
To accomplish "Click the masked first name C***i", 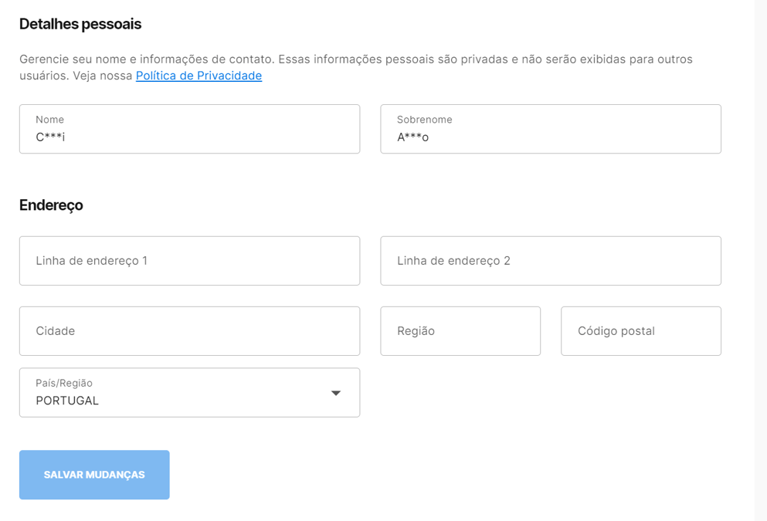I will tap(50, 137).
